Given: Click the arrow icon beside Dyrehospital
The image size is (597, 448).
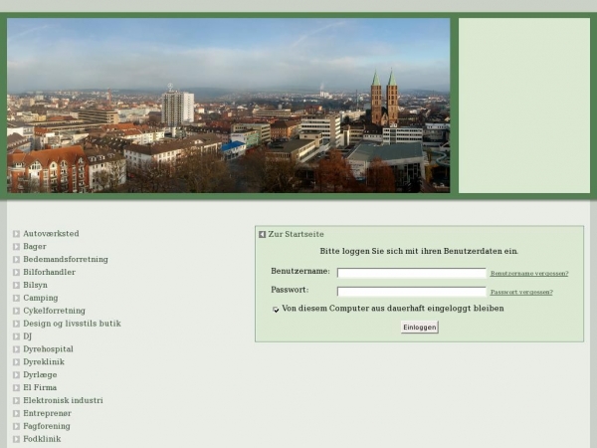Looking at the screenshot, I should 16,349.
